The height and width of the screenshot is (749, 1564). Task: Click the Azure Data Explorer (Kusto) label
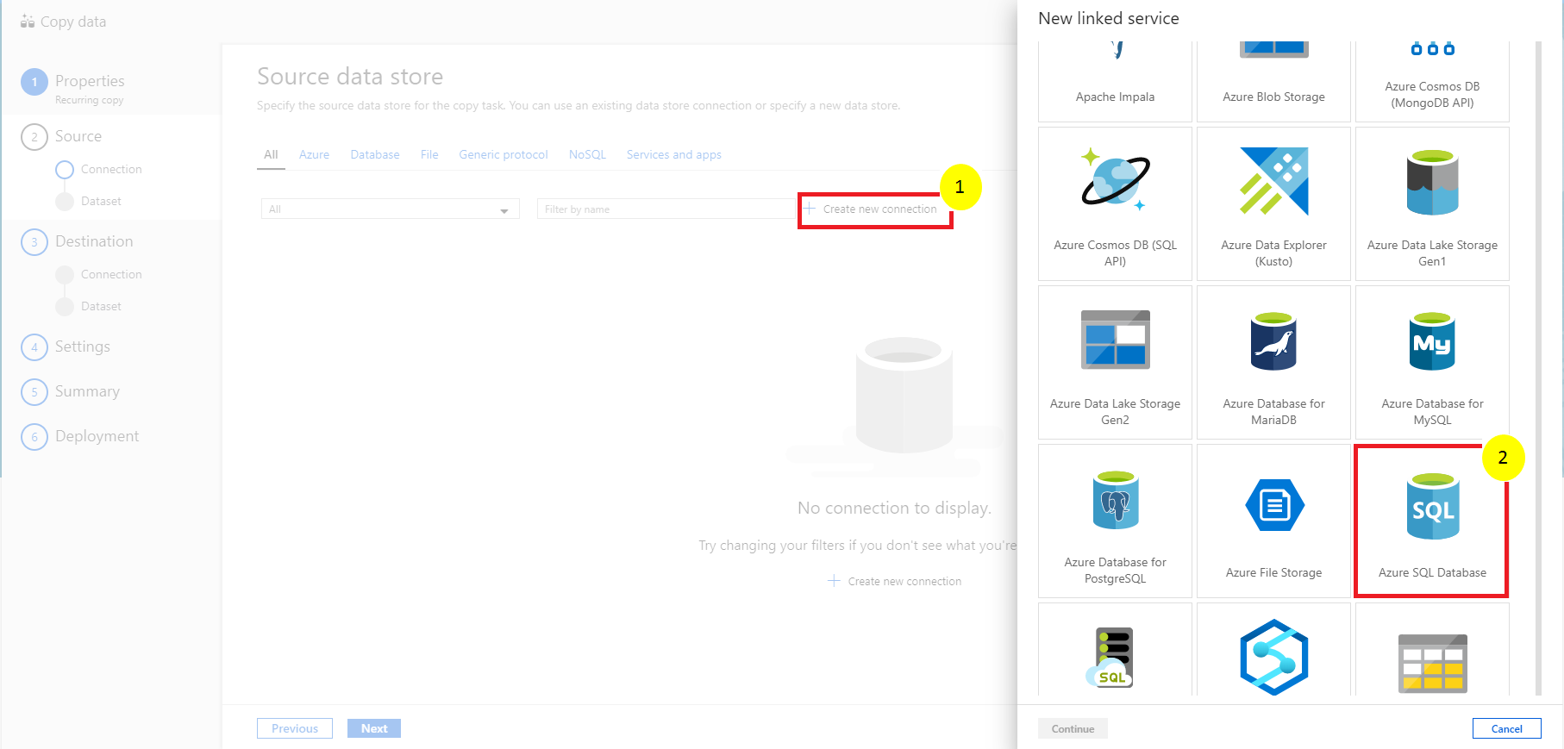point(1273,253)
